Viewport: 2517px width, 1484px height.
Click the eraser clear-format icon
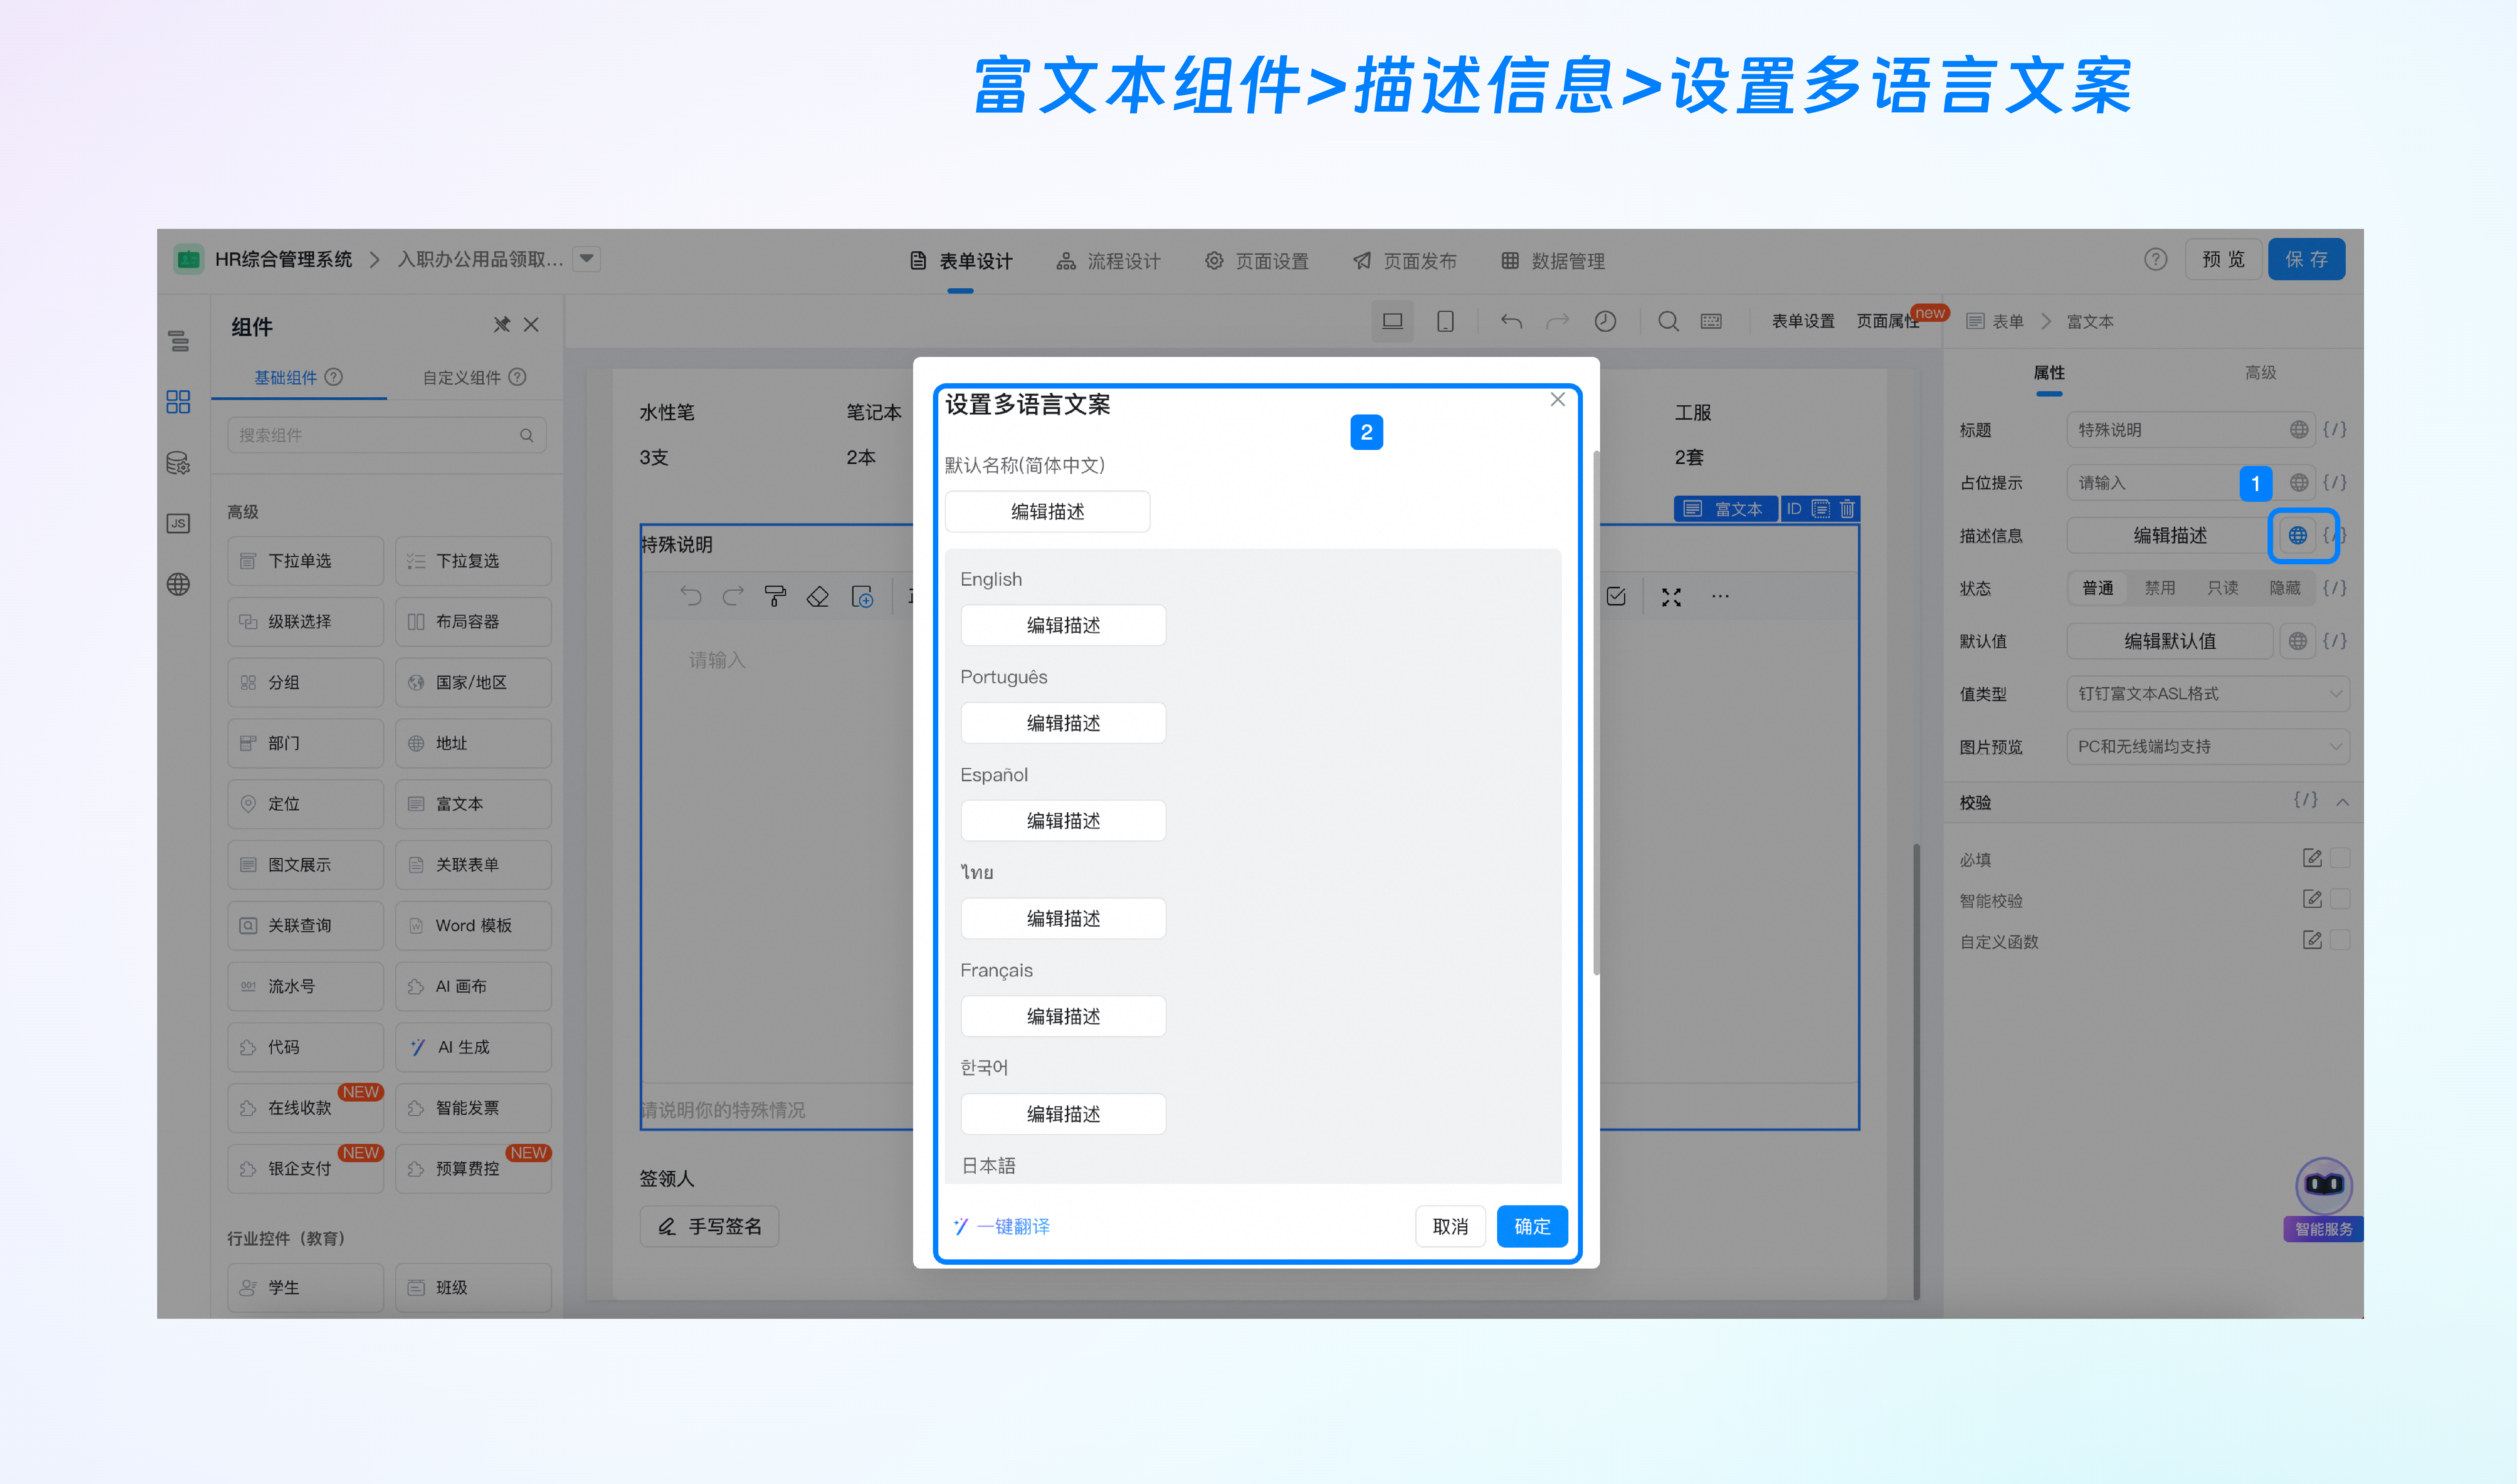pos(818,597)
